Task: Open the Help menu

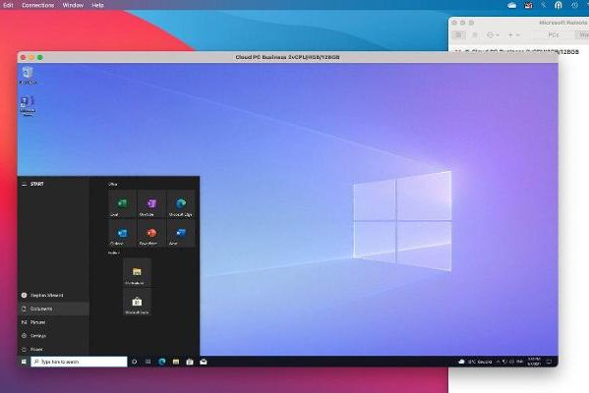Action: pyautogui.click(x=97, y=5)
